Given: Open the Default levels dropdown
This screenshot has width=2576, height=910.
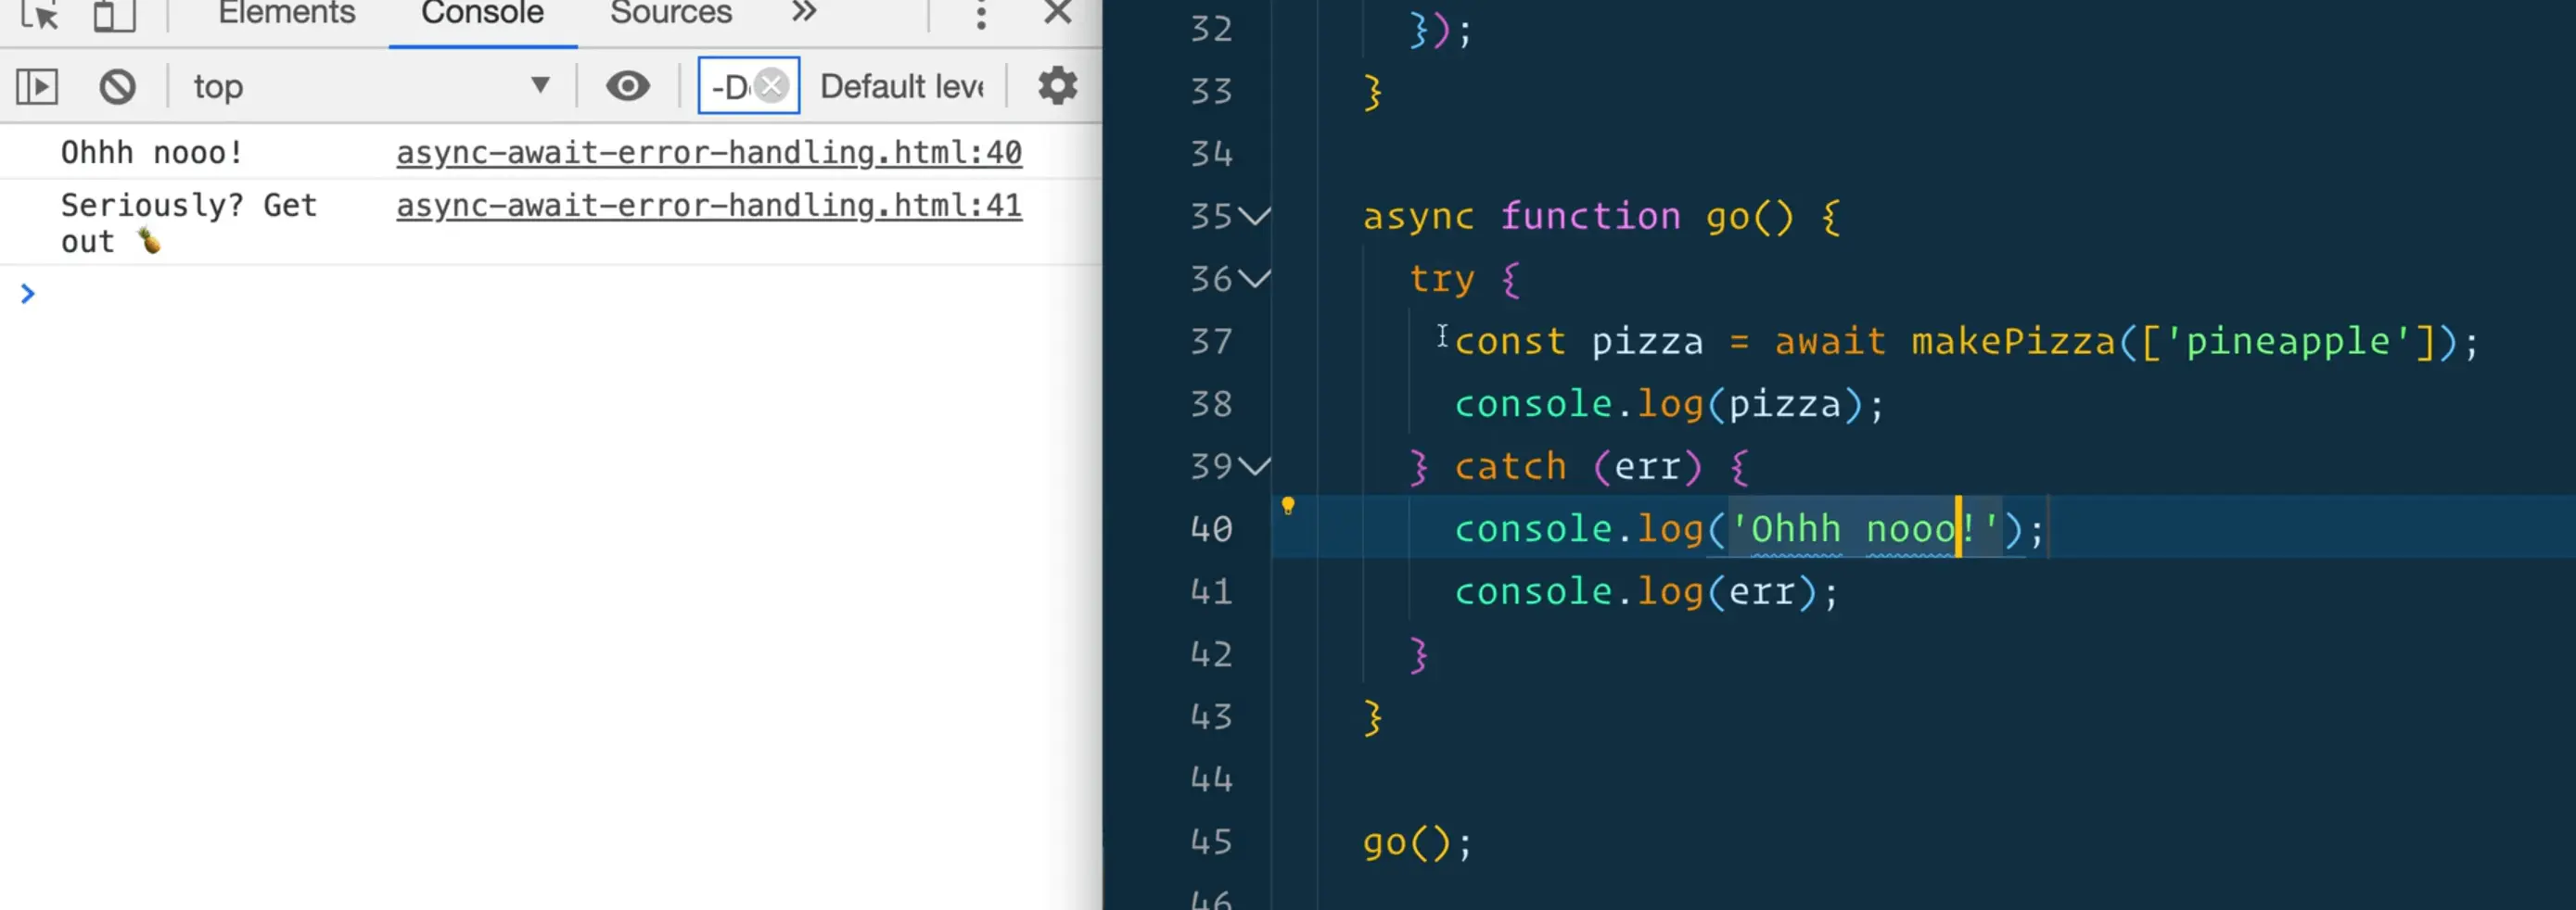Looking at the screenshot, I should pyautogui.click(x=900, y=86).
